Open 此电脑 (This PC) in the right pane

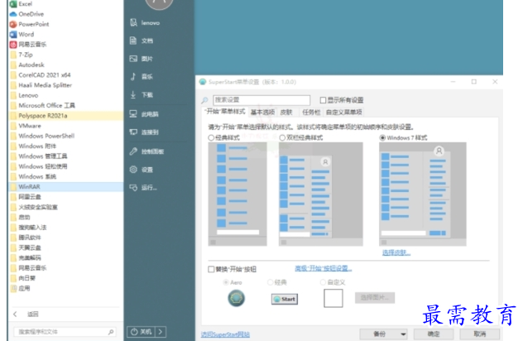coord(144,114)
